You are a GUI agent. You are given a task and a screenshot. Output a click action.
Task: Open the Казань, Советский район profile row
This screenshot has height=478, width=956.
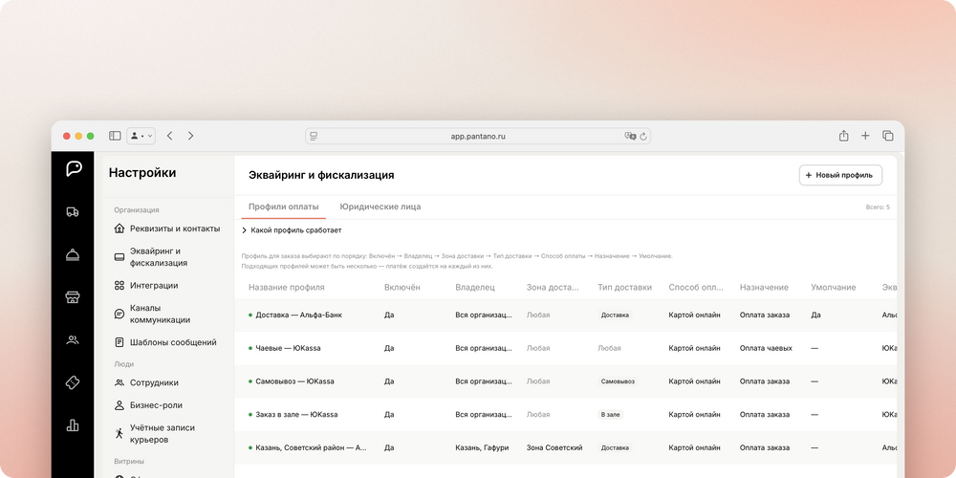click(x=566, y=447)
